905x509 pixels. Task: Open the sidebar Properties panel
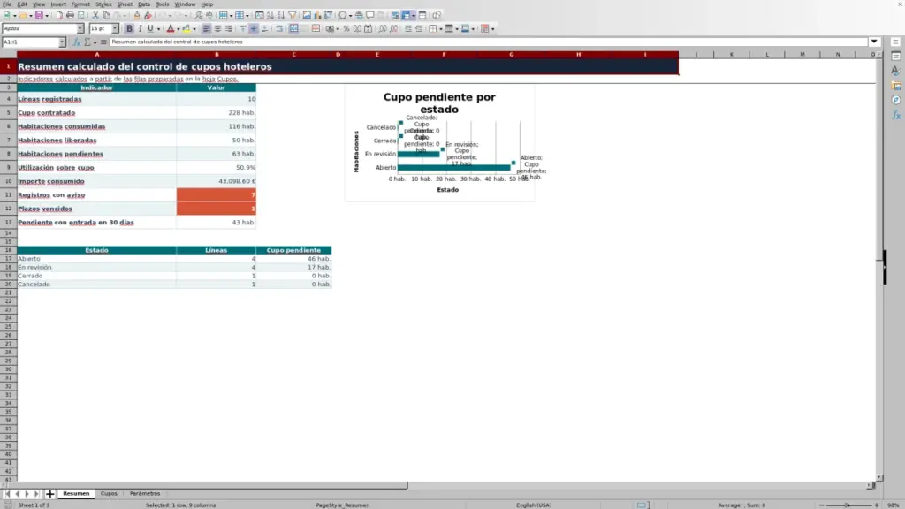tap(896, 56)
